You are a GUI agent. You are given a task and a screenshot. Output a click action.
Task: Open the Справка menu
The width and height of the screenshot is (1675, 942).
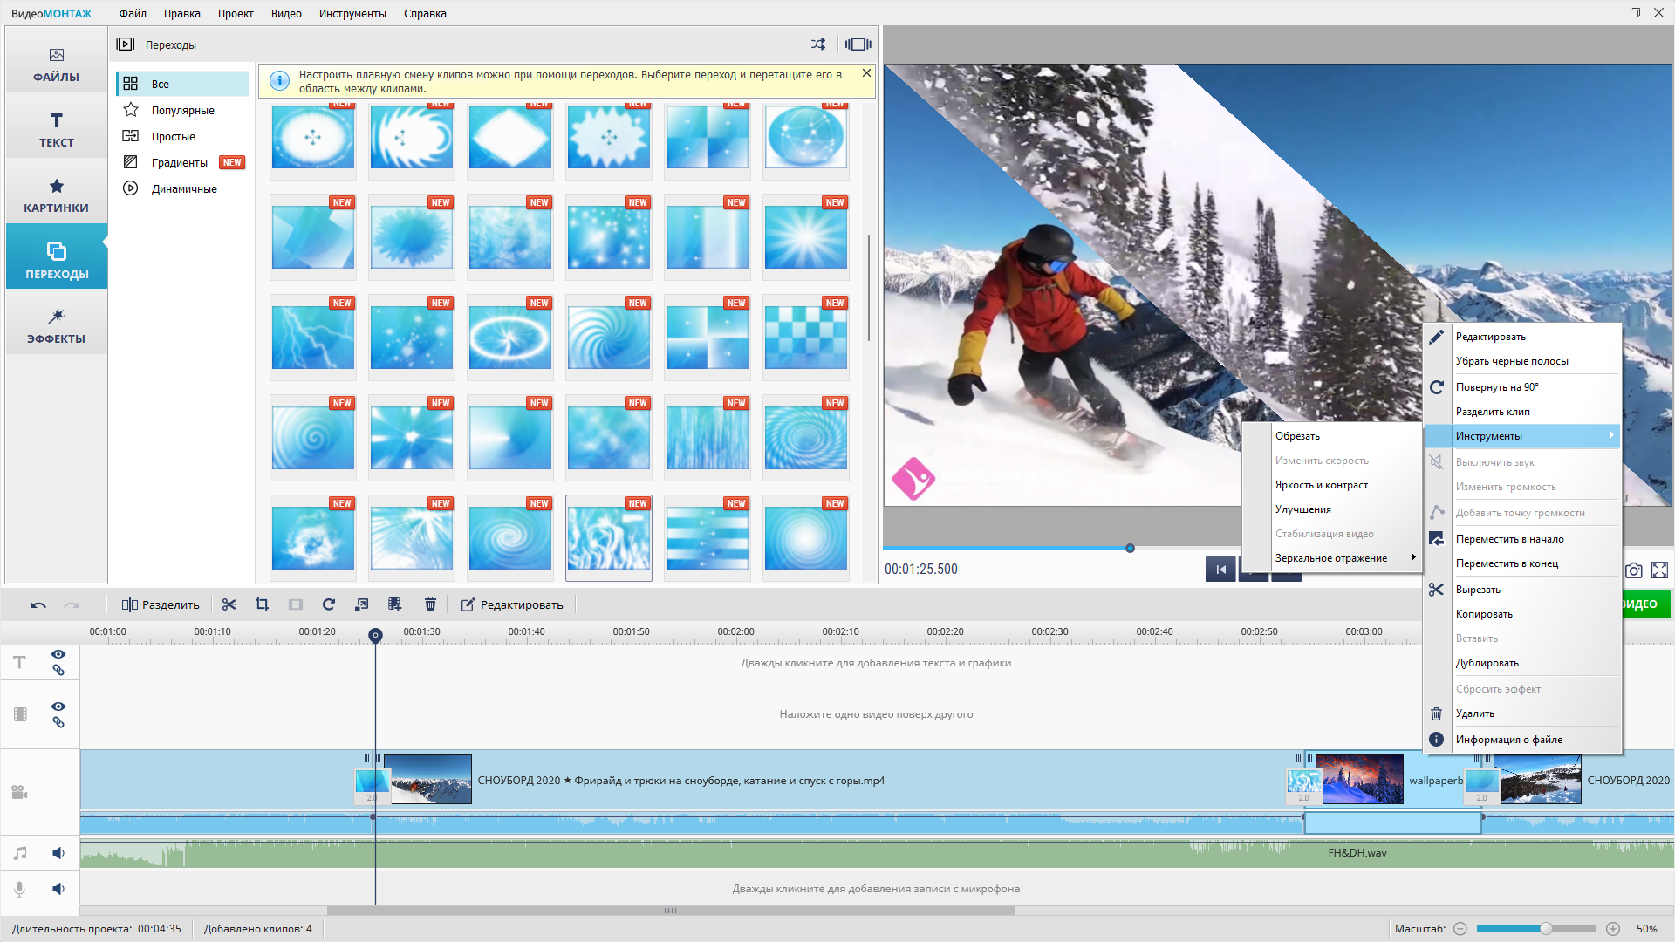[425, 13]
